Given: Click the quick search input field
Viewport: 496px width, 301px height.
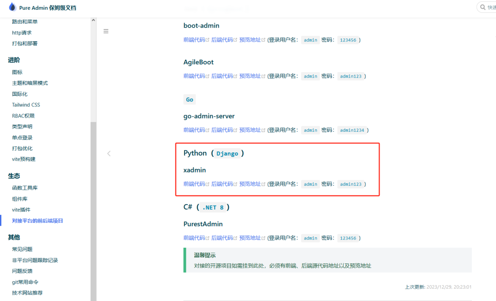Looking at the screenshot, I should point(486,7).
